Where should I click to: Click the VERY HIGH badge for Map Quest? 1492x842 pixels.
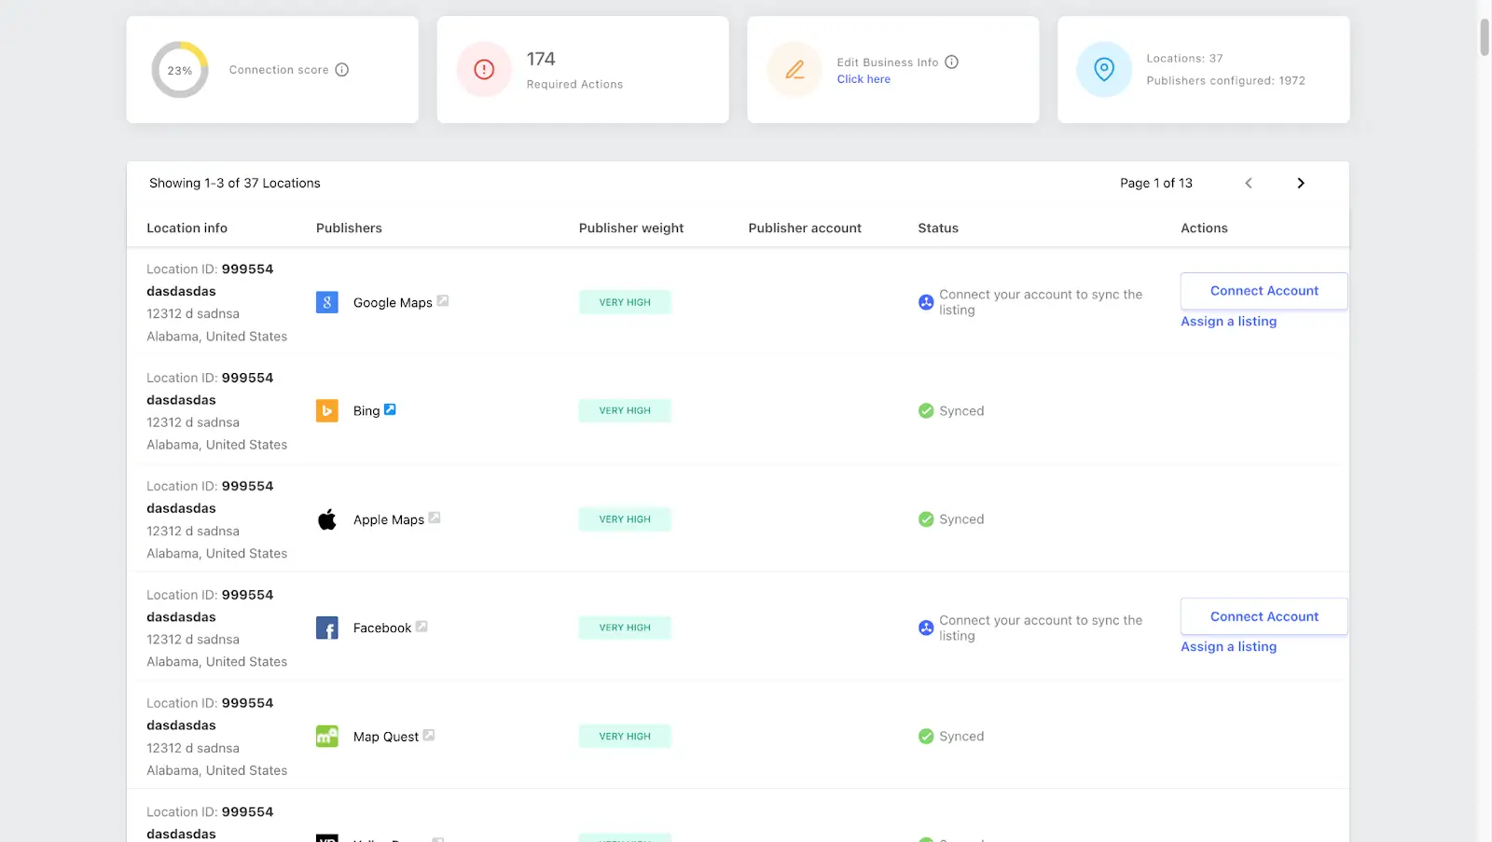625,737
